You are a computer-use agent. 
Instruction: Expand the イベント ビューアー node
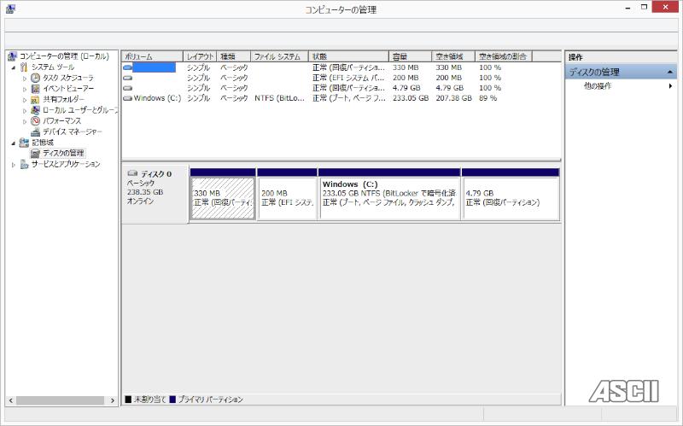(x=25, y=89)
